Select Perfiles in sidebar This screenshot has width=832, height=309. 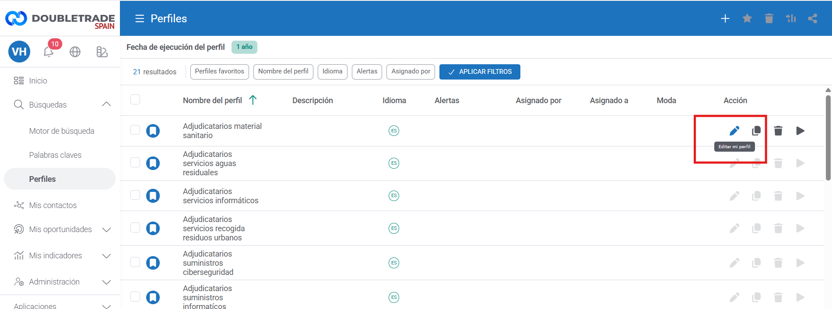pyautogui.click(x=60, y=179)
